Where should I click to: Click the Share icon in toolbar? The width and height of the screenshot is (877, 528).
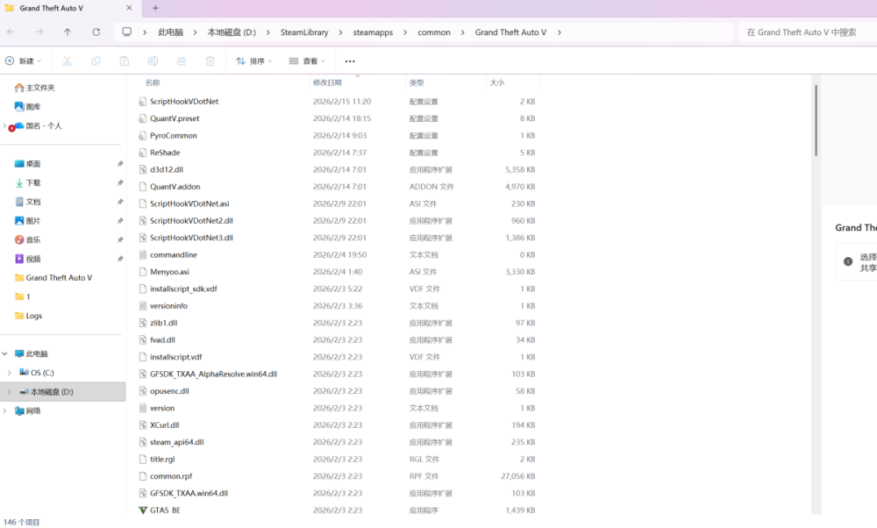pos(182,61)
